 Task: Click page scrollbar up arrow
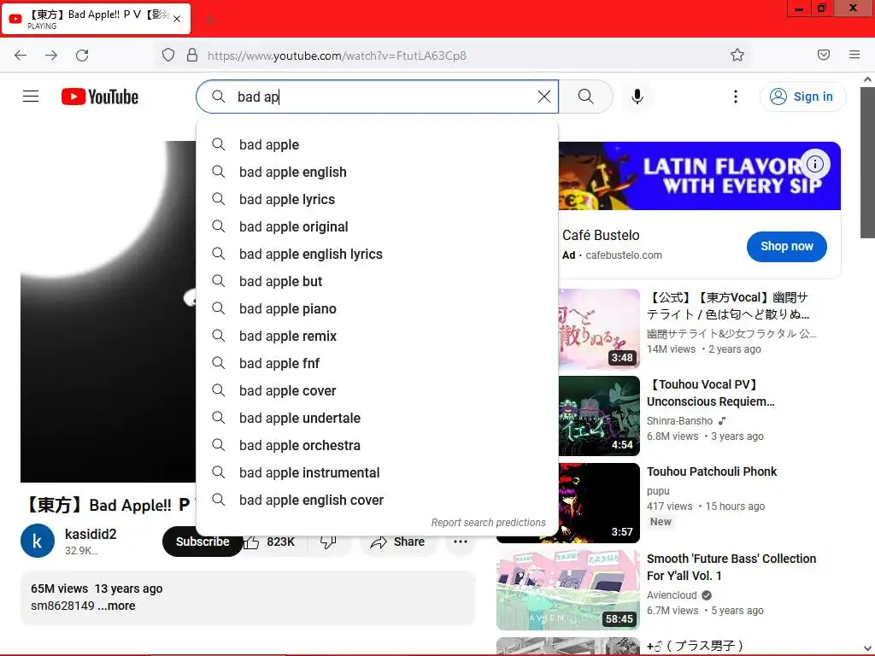point(868,79)
